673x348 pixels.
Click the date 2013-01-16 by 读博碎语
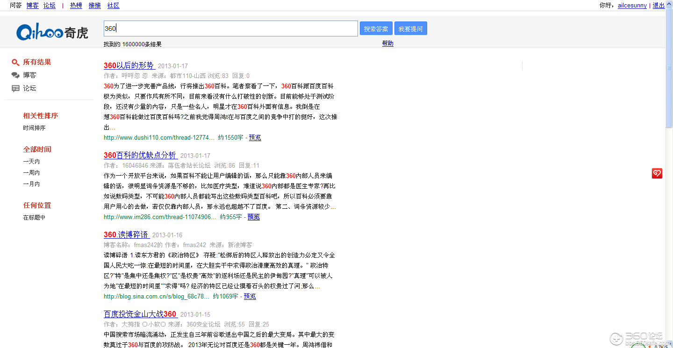[x=167, y=235]
